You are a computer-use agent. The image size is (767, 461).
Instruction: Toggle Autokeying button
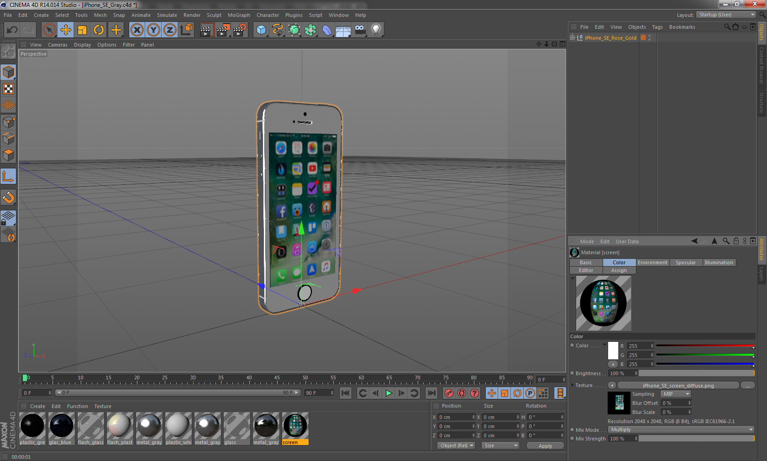tap(462, 393)
